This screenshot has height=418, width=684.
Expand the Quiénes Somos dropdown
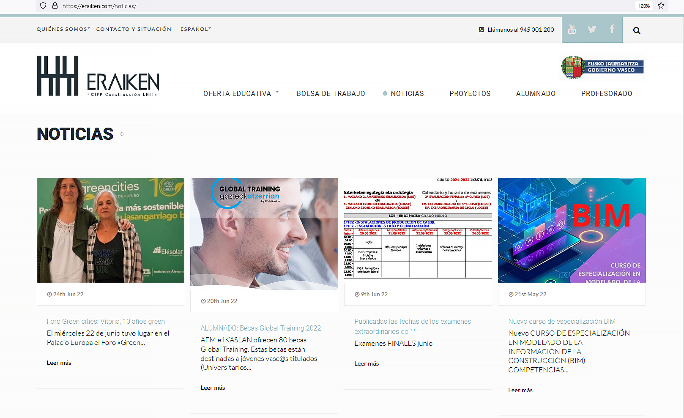pos(63,29)
